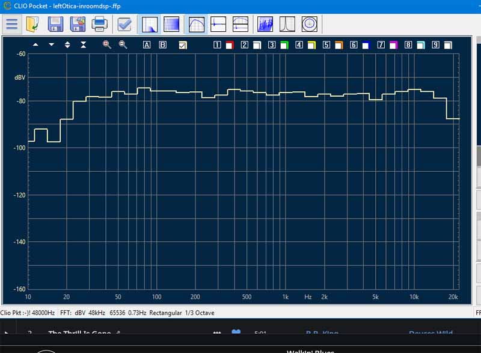Store curve in overlay slot 8

tap(408, 45)
